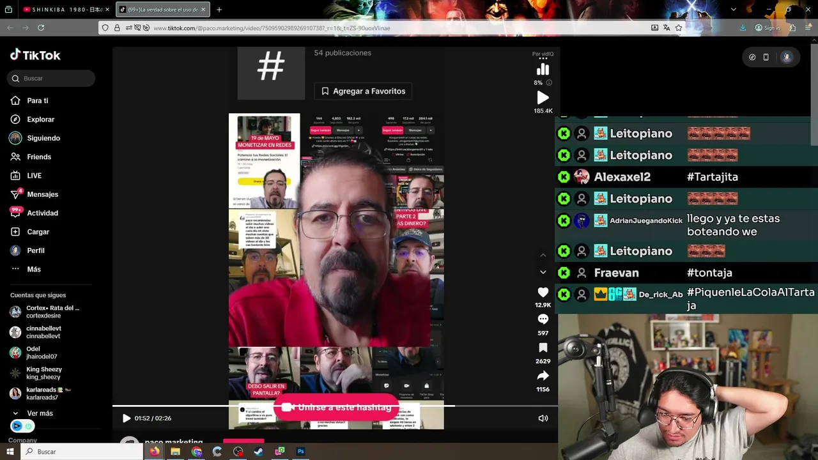
Task: Open a new browser tab
Action: point(219,10)
